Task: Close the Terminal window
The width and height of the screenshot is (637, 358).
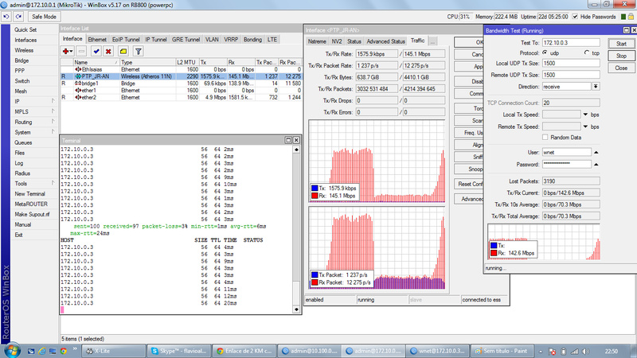Action: (x=296, y=140)
